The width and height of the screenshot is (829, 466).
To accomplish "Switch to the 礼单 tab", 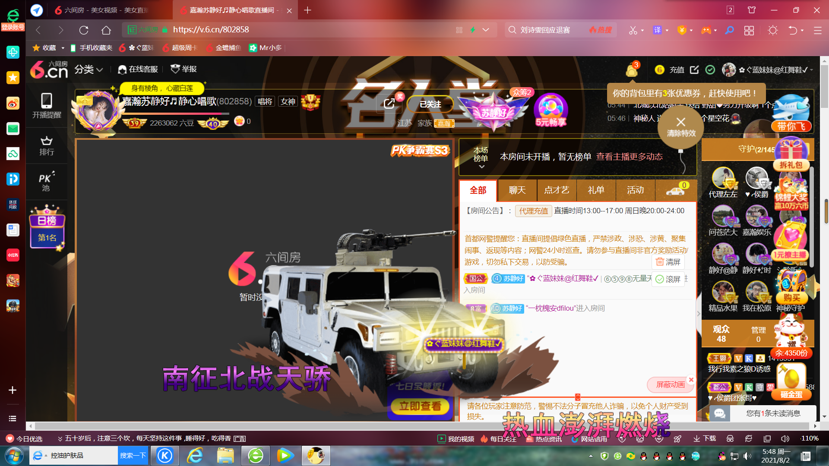I will point(596,190).
